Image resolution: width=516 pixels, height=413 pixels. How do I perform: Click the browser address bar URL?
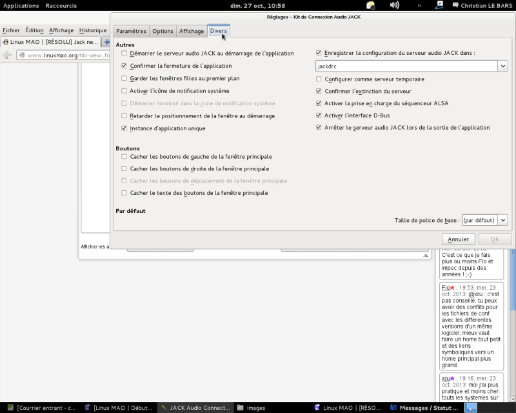pos(68,55)
